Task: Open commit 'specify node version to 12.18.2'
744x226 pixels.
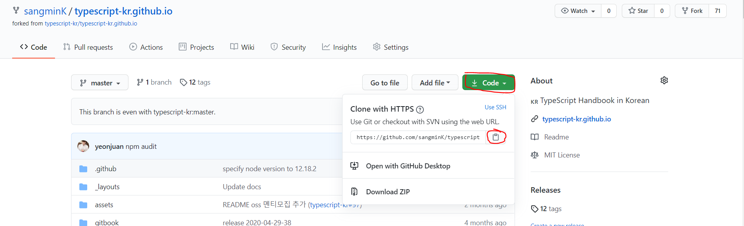Action: [x=269, y=169]
